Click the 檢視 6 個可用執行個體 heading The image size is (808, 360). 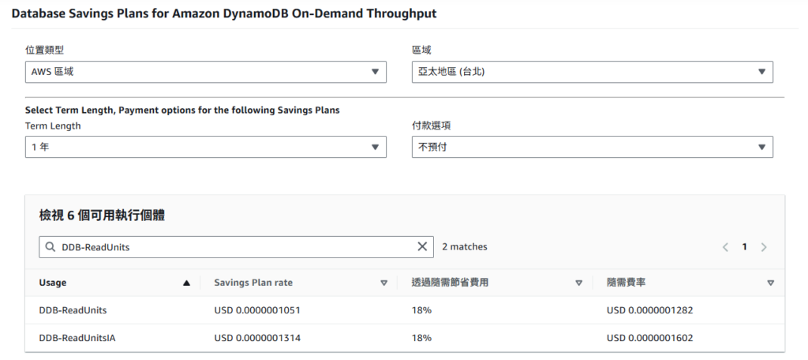[x=102, y=216]
